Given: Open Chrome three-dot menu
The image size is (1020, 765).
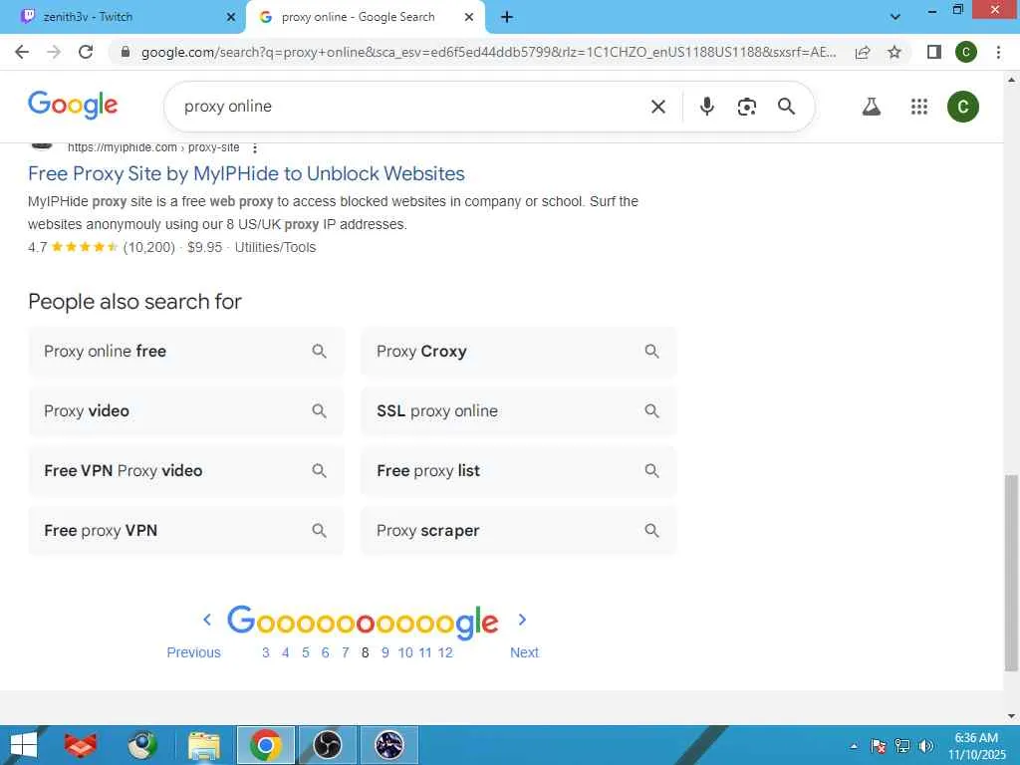Looking at the screenshot, I should click(x=998, y=52).
